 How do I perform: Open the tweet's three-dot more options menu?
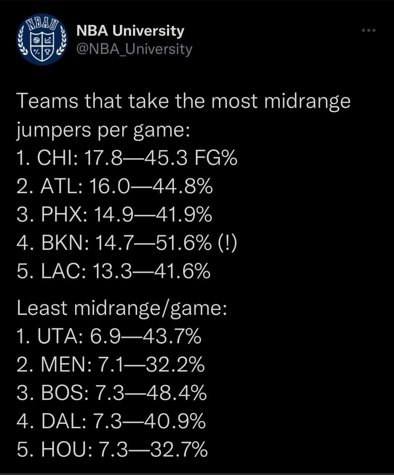coord(369,30)
